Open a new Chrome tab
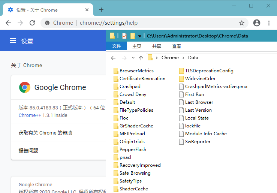 [x=101, y=10]
